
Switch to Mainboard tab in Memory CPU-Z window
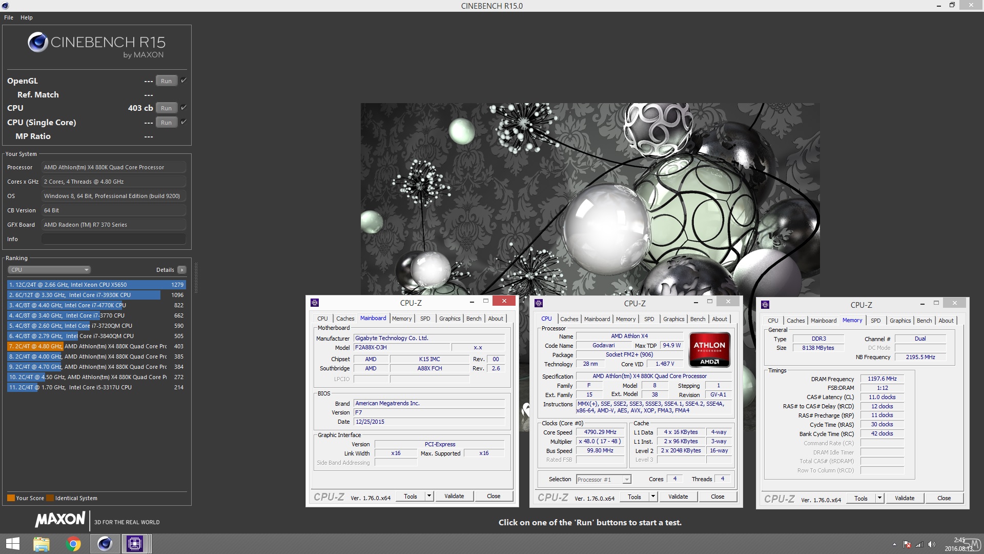click(x=823, y=321)
